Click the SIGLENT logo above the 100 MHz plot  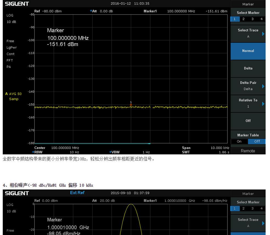click(17, 4)
